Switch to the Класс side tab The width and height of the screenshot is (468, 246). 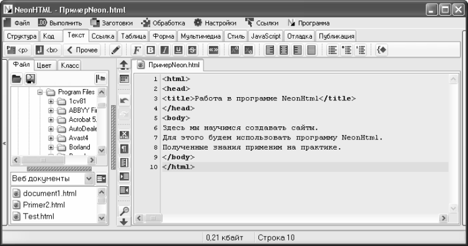[69, 65]
